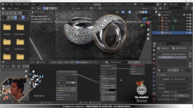Add a material slot with plus button
This screenshot has width=193, height=108.
point(190,54)
